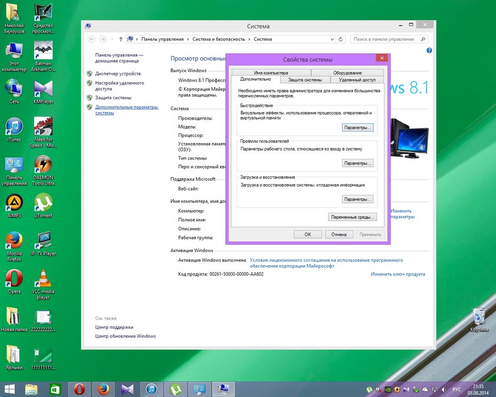
Task: Launch VLC media player shortcut
Action: point(43,285)
